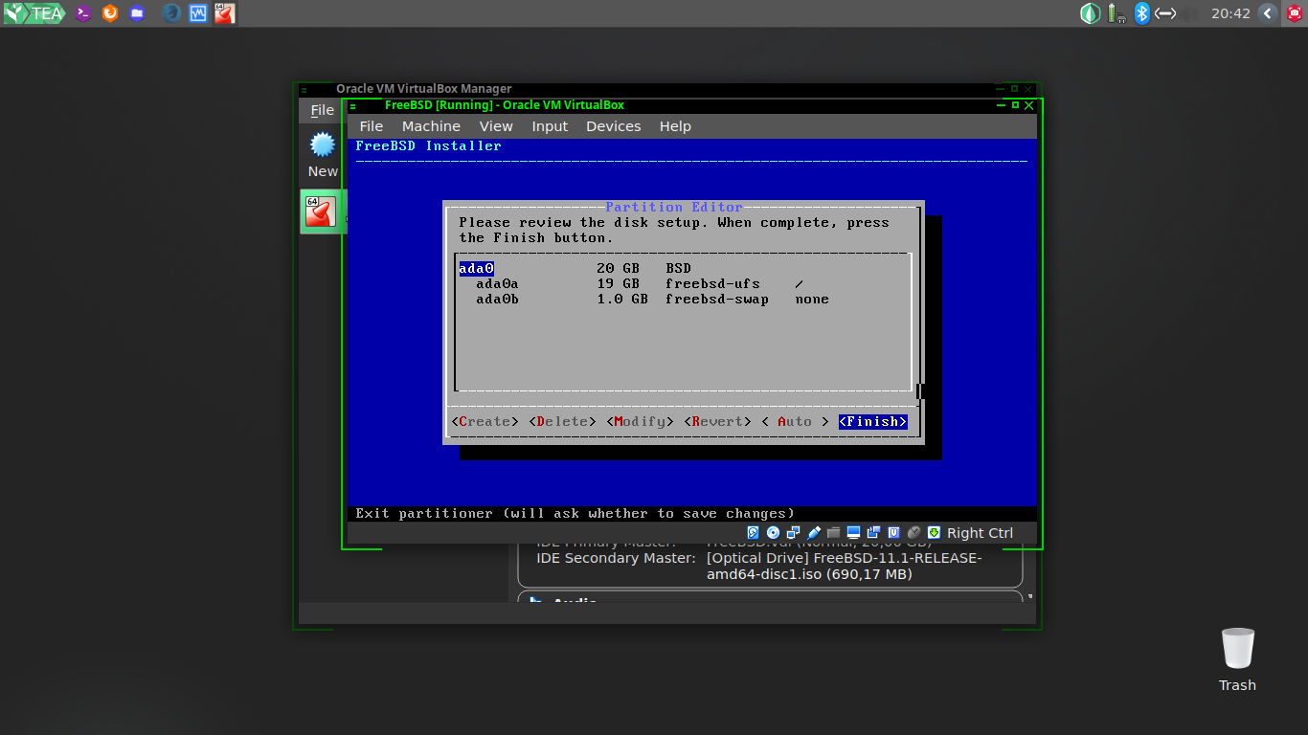Click the USB devices status icon
The width and height of the screenshot is (1308, 735).
tap(814, 533)
